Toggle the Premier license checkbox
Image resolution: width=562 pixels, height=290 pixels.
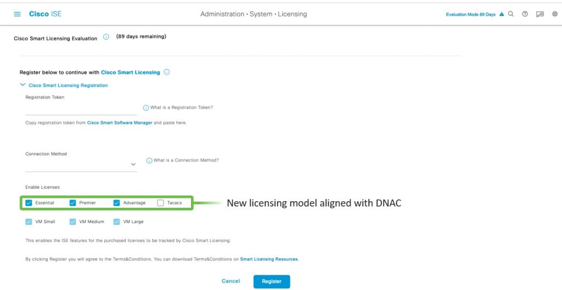tap(72, 203)
